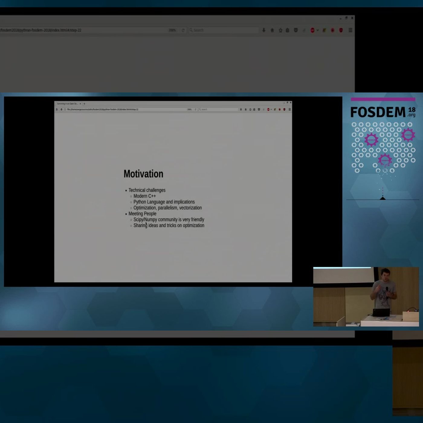Click the shield extension icon in the slide browser
The width and height of the screenshot is (423, 423).
pos(284,109)
